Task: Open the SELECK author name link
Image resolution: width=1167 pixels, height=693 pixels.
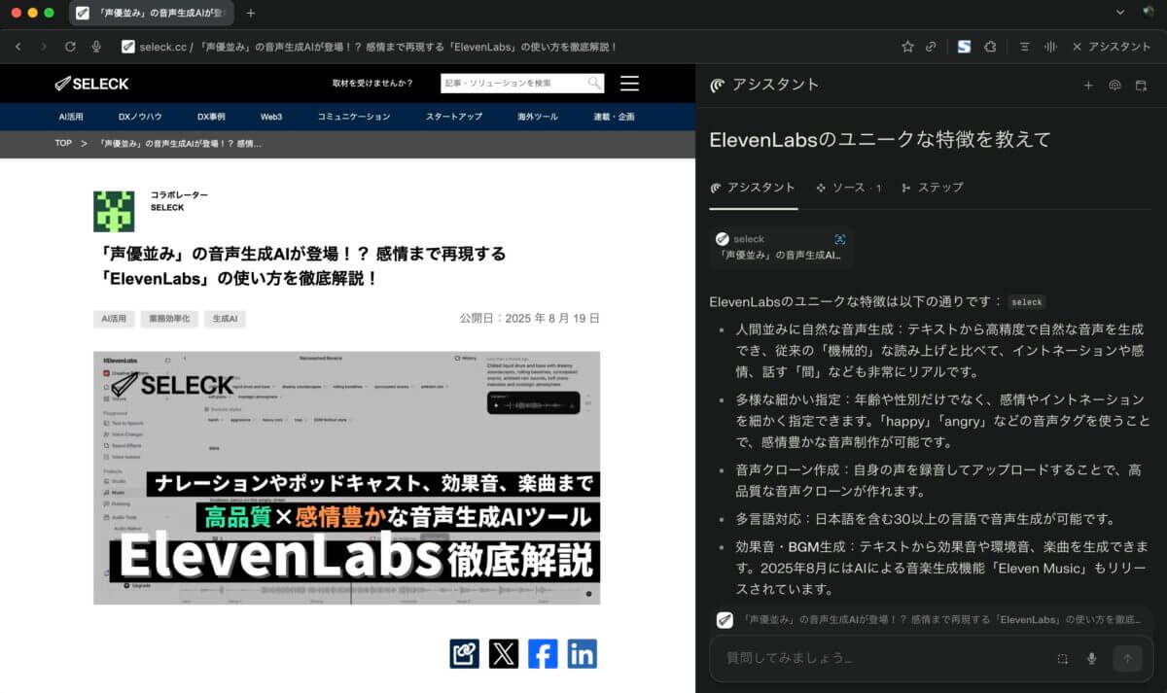Action: pyautogui.click(x=167, y=207)
